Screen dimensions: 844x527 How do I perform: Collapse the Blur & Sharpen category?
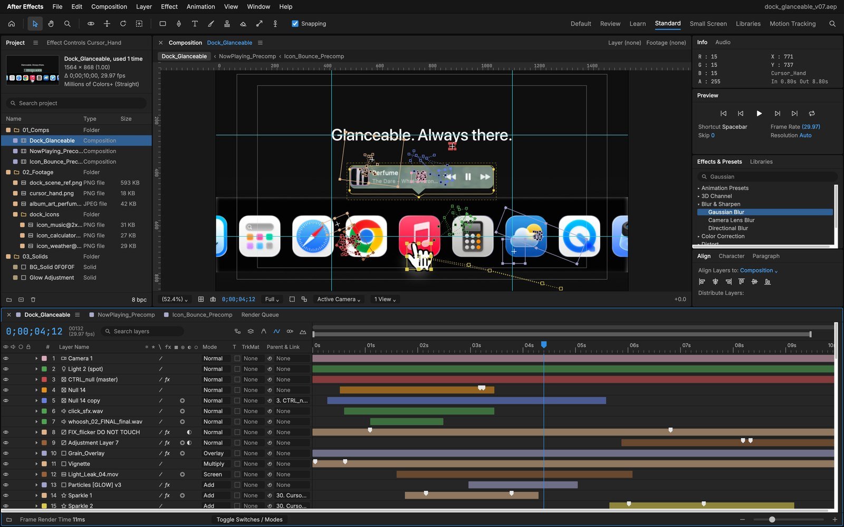click(x=699, y=204)
